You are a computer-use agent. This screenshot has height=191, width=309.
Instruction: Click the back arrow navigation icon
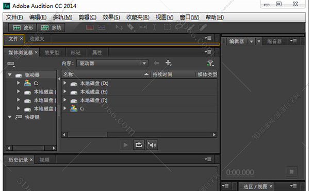pyautogui.click(x=156, y=63)
